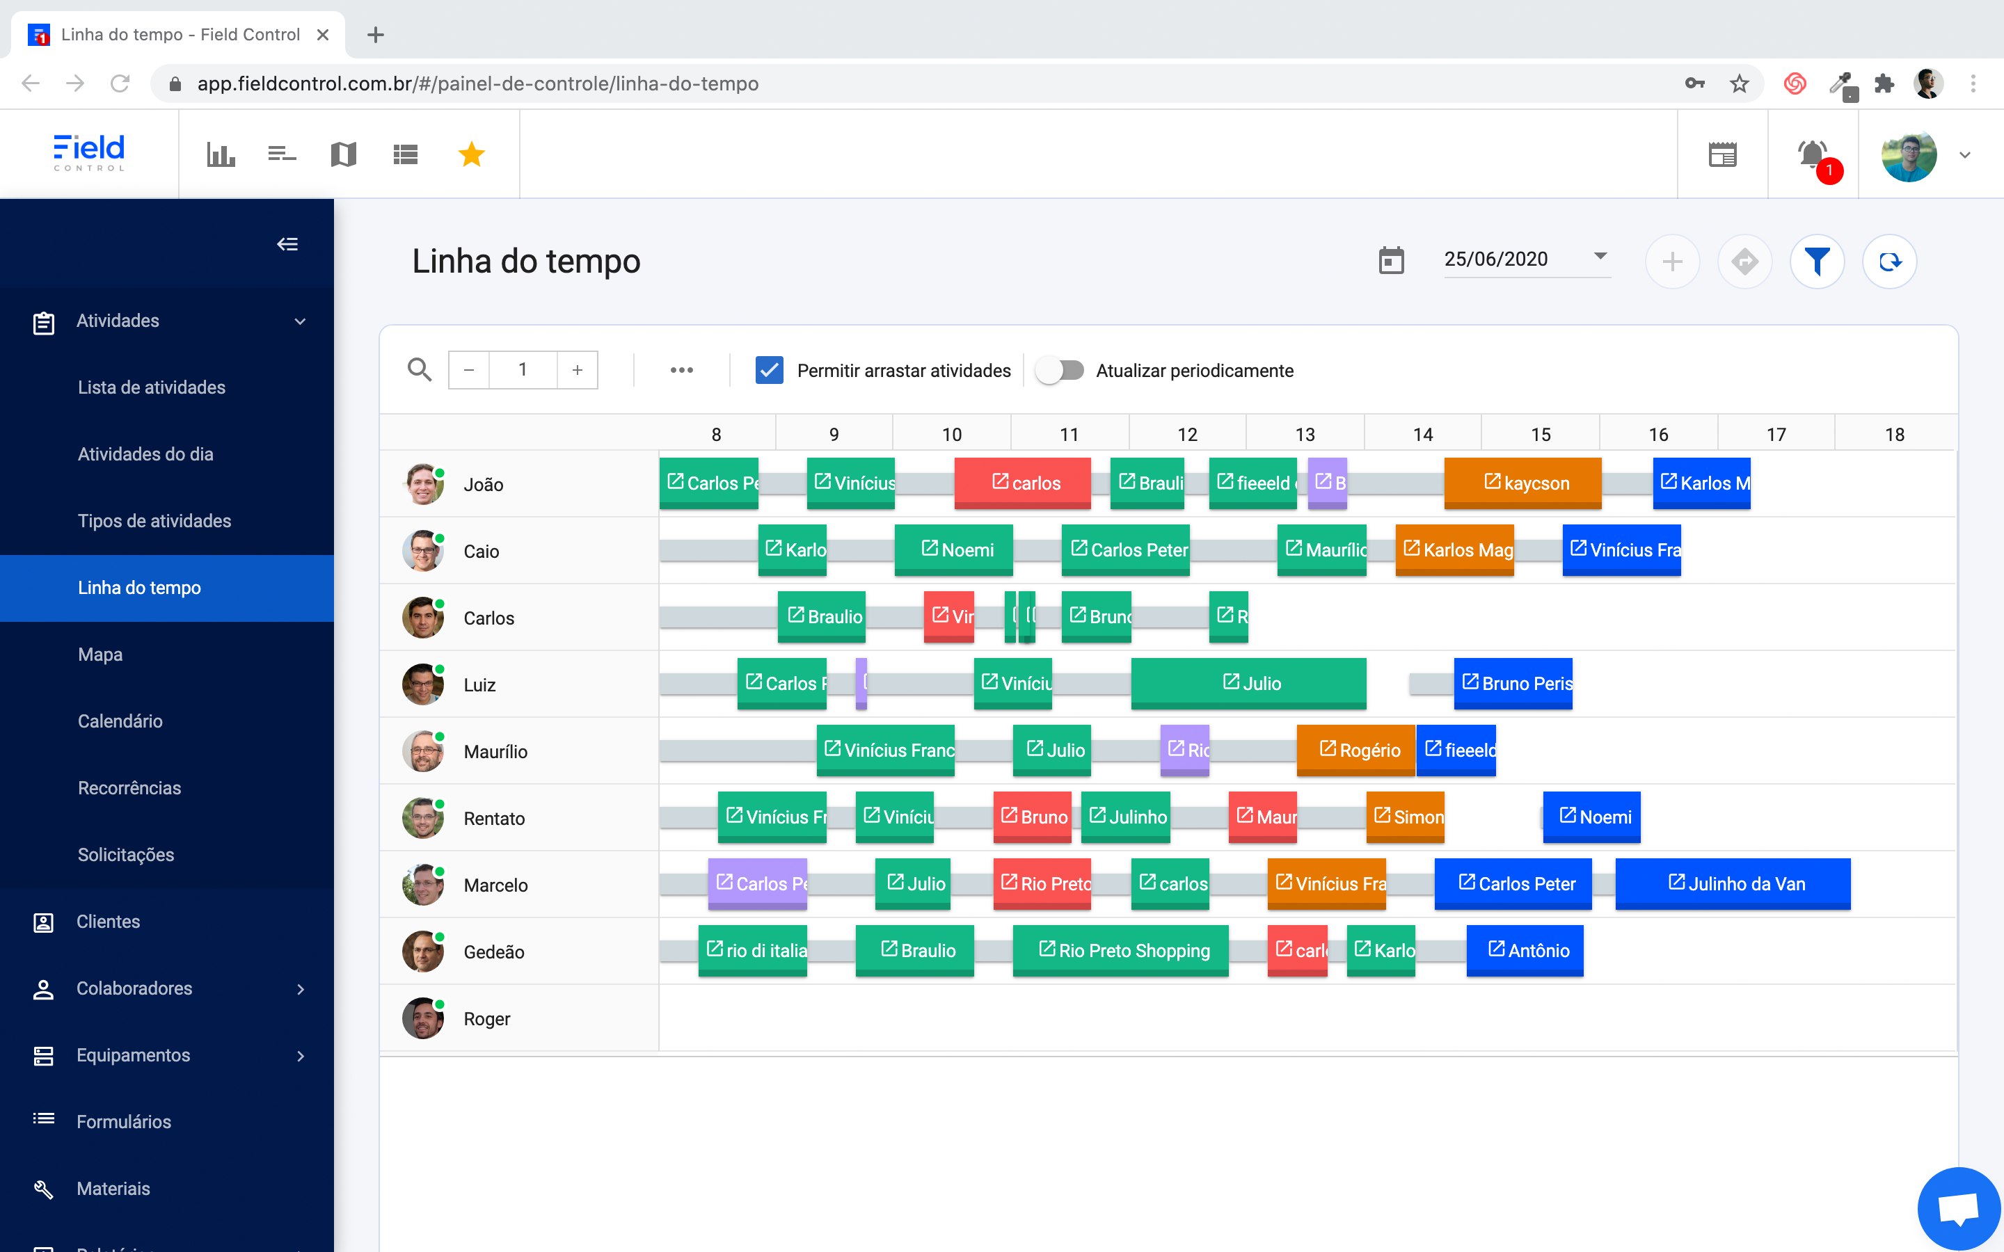
Task: Open João's orange kaycson activity
Action: (1522, 483)
